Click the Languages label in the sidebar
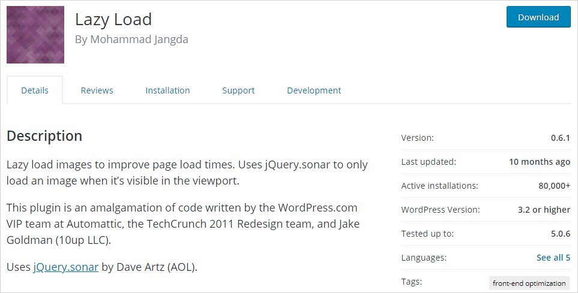578x293 pixels. (x=424, y=258)
